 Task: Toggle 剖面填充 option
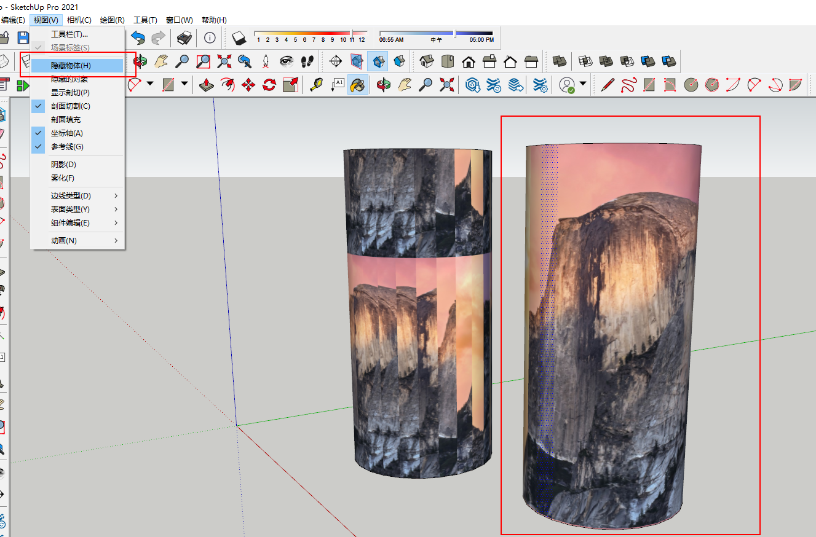click(77, 120)
